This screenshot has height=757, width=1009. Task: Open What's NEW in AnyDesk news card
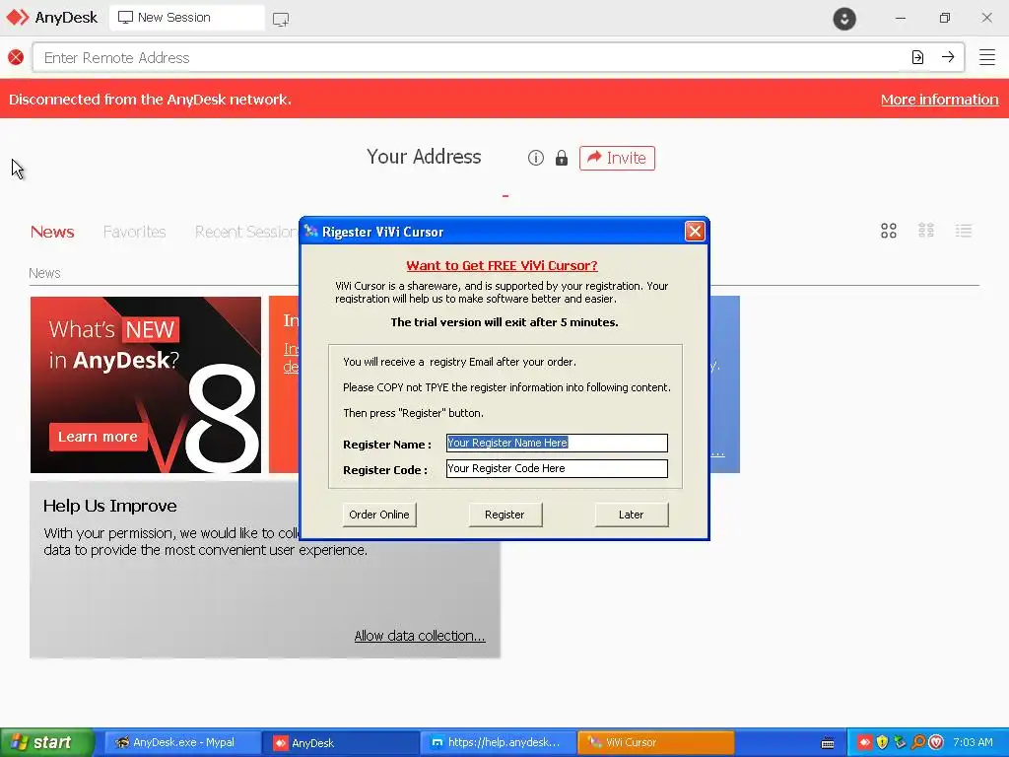(146, 384)
